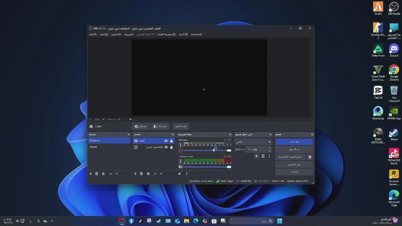Toggle lock on the display capture source
Viewport: 402px width, 226px height.
(171, 147)
